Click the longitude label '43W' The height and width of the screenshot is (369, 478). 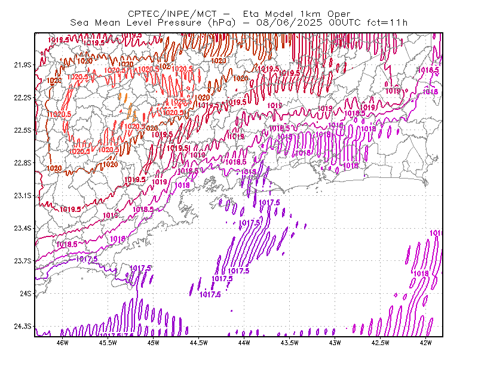[x=335, y=343]
